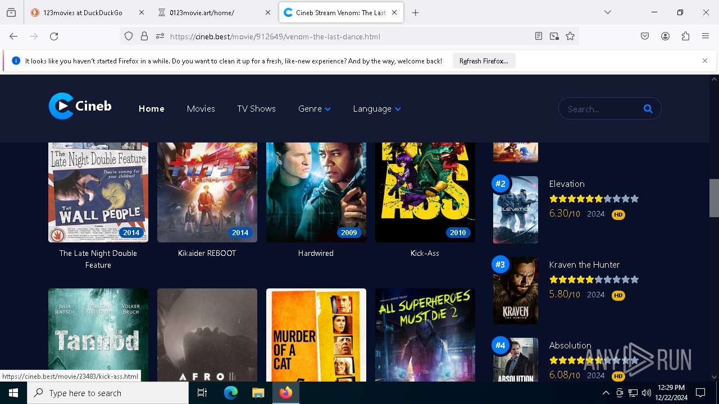719x404 pixels.
Task: Go to Home in site menu
Action: (x=152, y=109)
